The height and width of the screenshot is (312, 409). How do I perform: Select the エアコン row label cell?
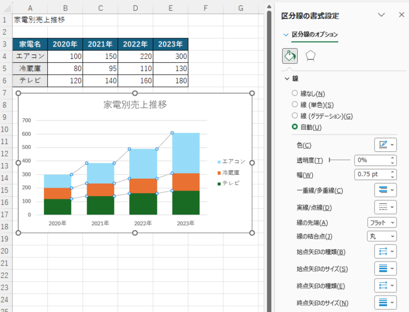click(30, 56)
